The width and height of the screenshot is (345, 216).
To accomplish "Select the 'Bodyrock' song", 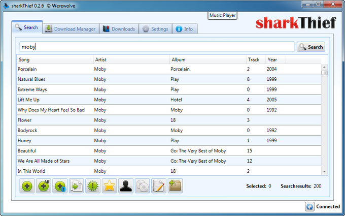I will click(x=169, y=130).
